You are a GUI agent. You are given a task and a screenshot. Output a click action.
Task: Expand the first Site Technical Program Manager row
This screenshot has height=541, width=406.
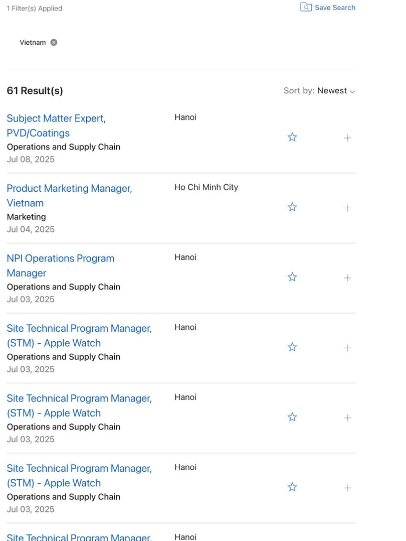347,348
